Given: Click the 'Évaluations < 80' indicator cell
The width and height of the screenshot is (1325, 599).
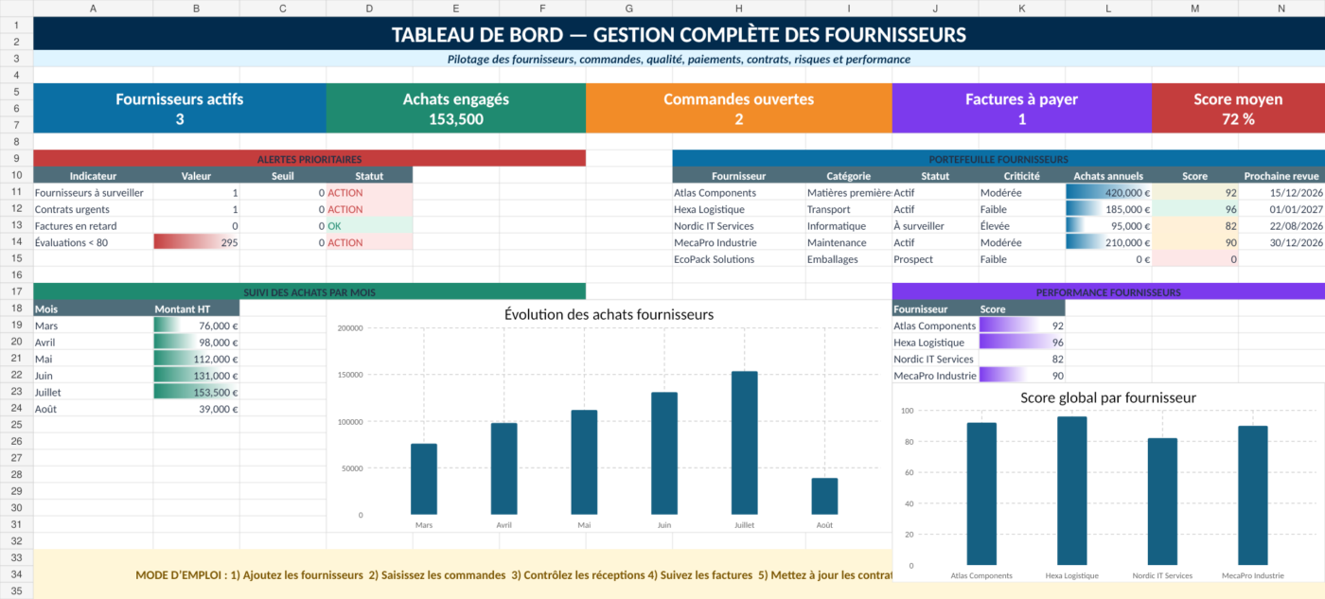Looking at the screenshot, I should [93, 242].
